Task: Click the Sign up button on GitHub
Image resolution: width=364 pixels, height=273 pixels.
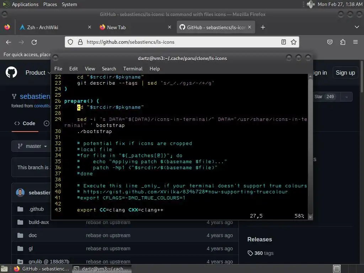Action: pyautogui.click(x=345, y=73)
